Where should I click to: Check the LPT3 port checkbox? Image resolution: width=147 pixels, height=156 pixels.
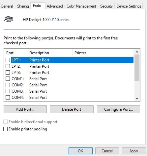(8, 72)
